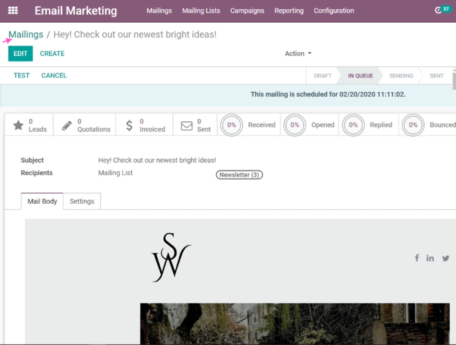This screenshot has height=345, width=456.
Task: Click the Opened 0% circle gauge
Action: 295,125
